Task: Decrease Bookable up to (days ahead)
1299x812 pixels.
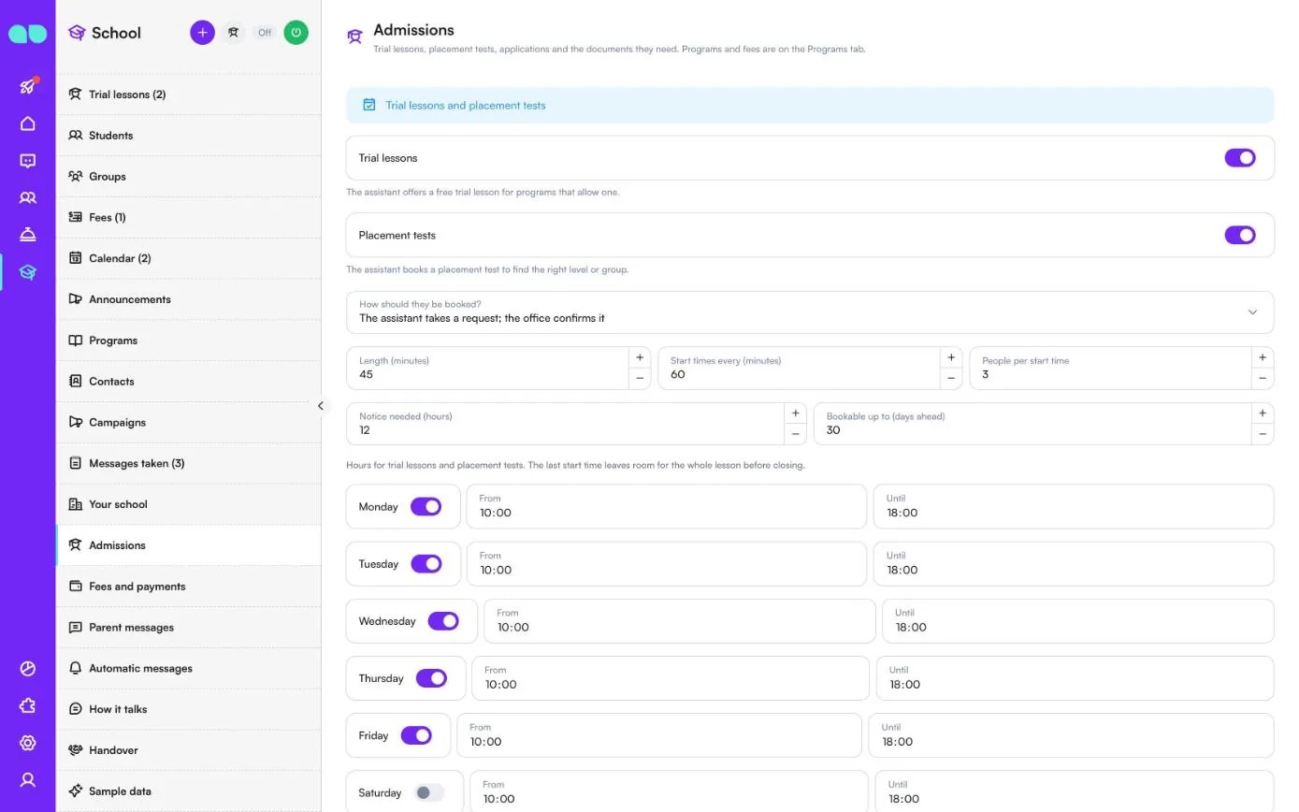Action: 1263,434
